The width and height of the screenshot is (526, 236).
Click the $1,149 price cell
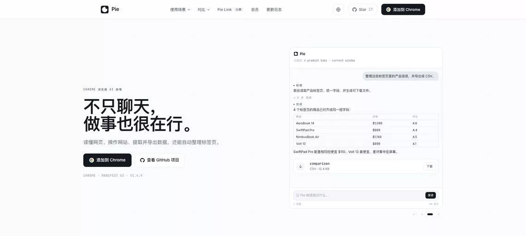[377, 137]
